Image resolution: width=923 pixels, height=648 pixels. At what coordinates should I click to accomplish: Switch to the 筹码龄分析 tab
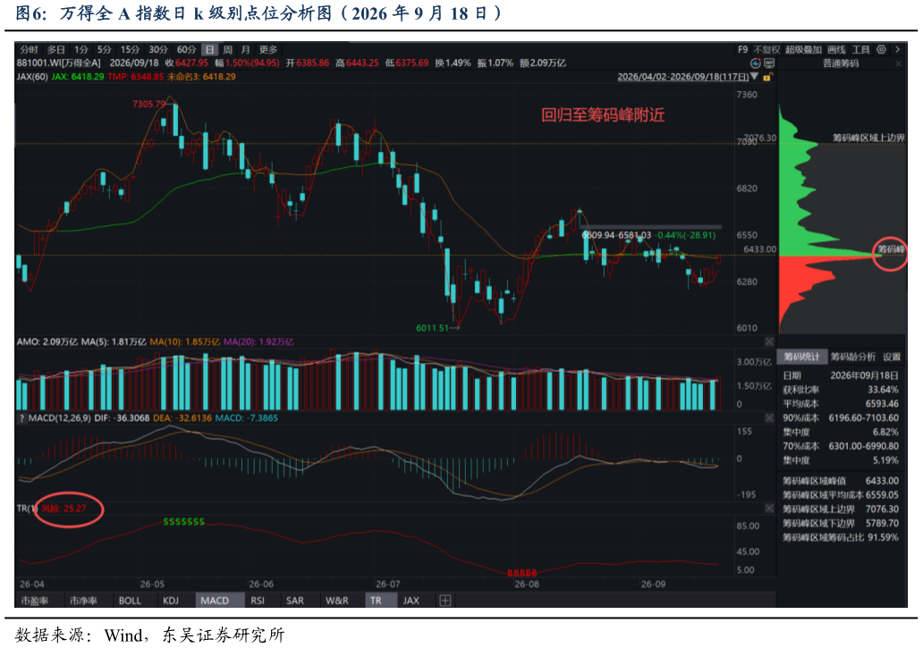pos(853,357)
